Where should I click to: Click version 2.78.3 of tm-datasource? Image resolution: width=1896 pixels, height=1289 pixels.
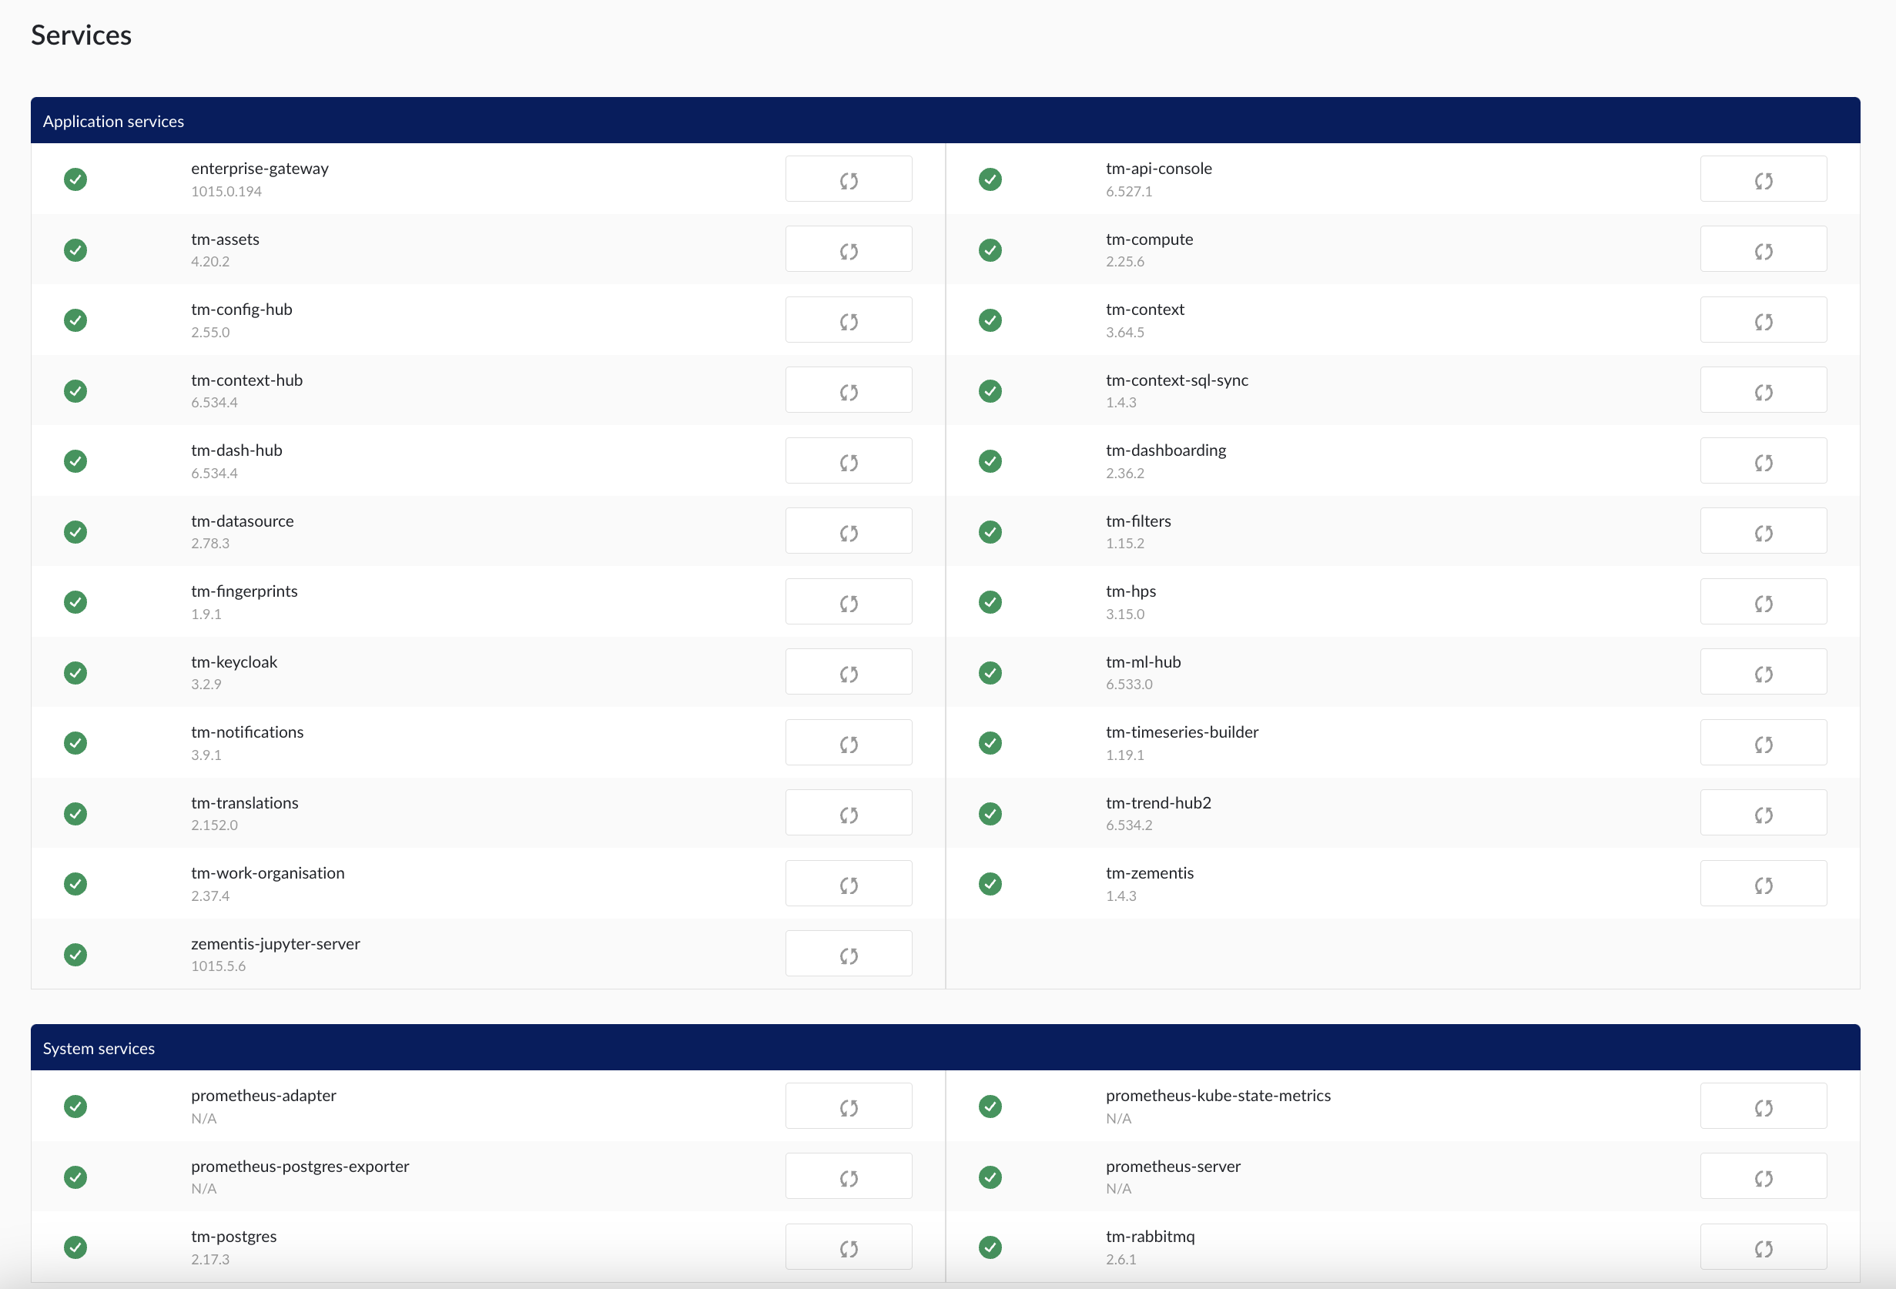[210, 544]
